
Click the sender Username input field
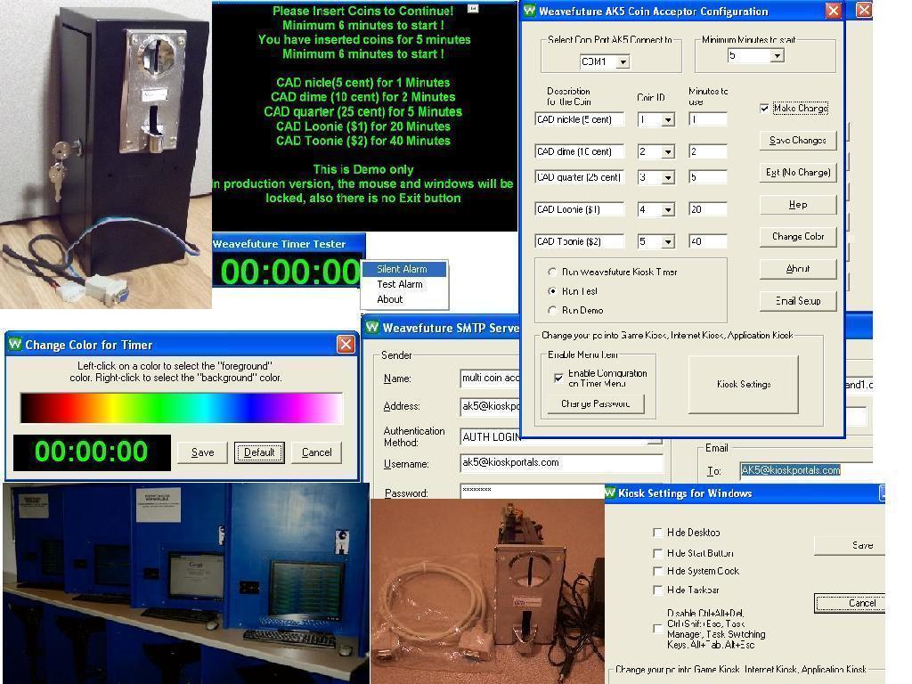[561, 463]
